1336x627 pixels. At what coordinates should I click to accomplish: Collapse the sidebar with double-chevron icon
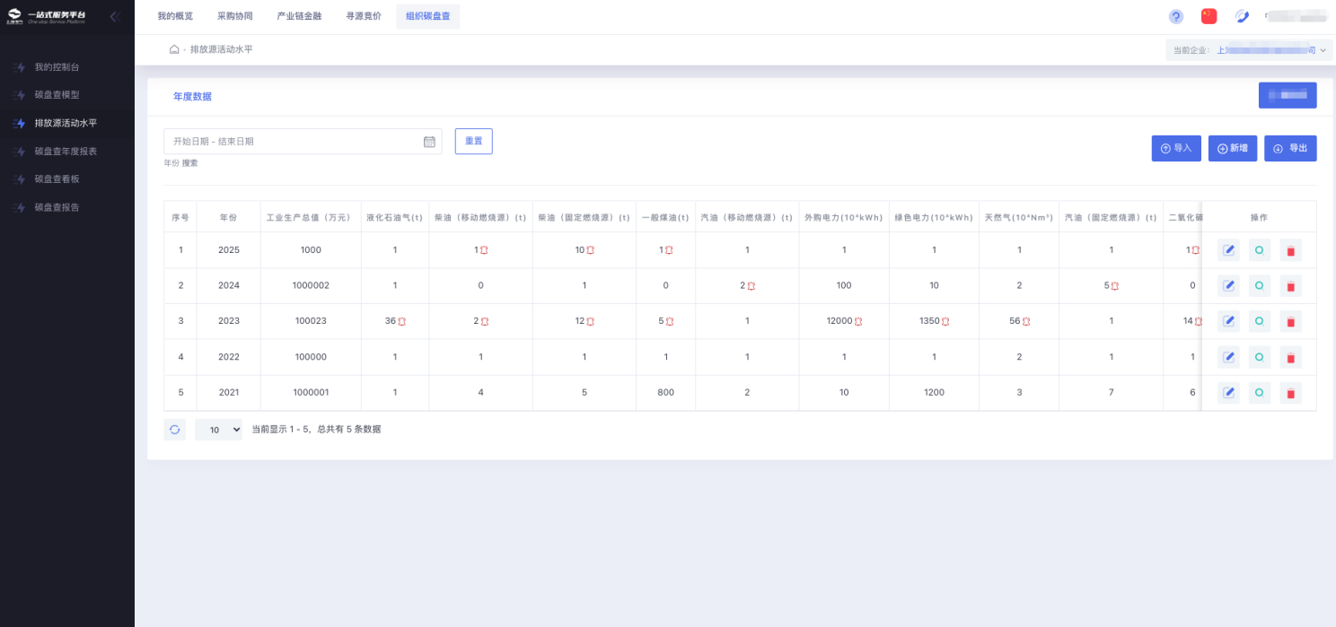point(114,17)
